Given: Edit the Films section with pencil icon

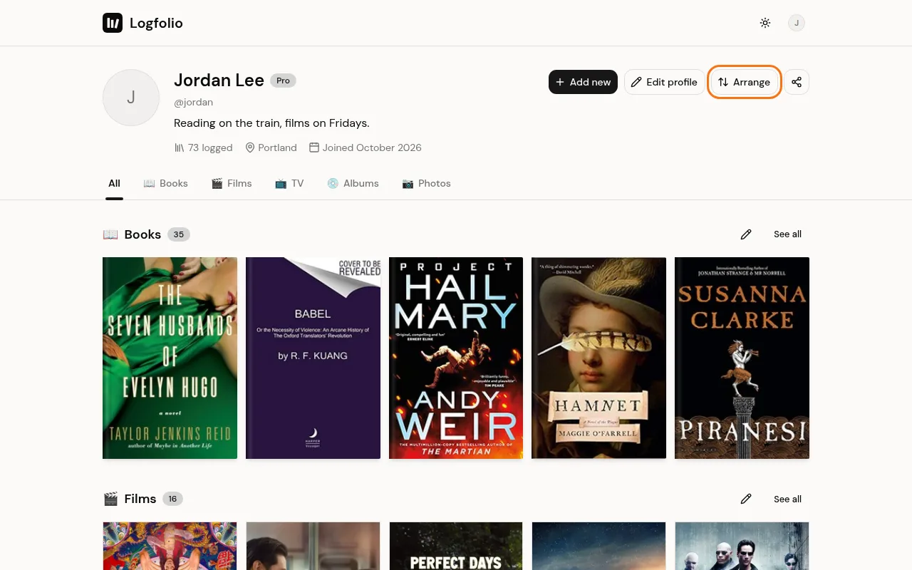Looking at the screenshot, I should pos(746,499).
